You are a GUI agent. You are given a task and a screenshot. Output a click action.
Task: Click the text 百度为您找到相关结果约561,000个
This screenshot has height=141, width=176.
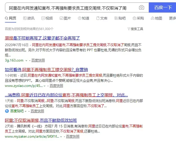tap(29, 29)
